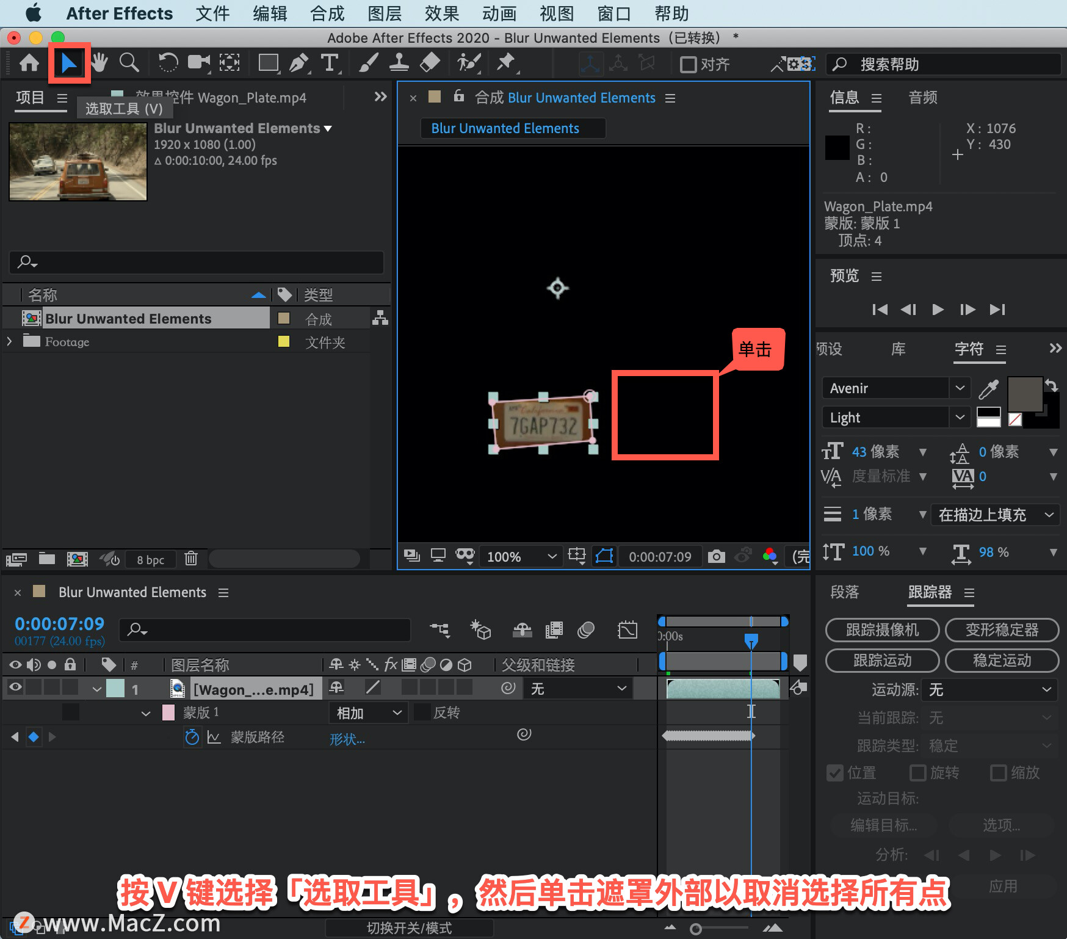Open the 效果 menu
This screenshot has height=939, width=1067.
point(442,13)
